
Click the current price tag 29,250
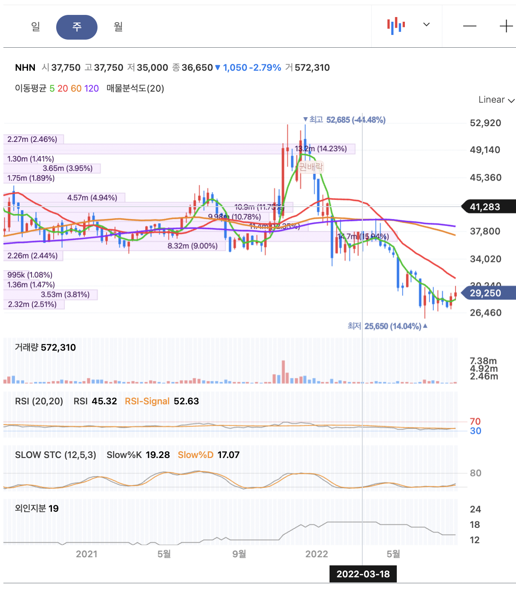(x=489, y=293)
